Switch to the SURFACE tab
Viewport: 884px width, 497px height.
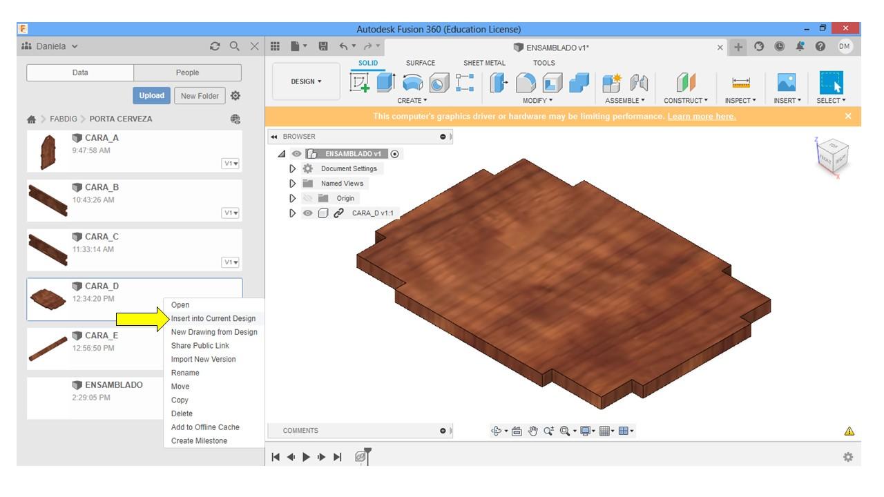coord(421,63)
